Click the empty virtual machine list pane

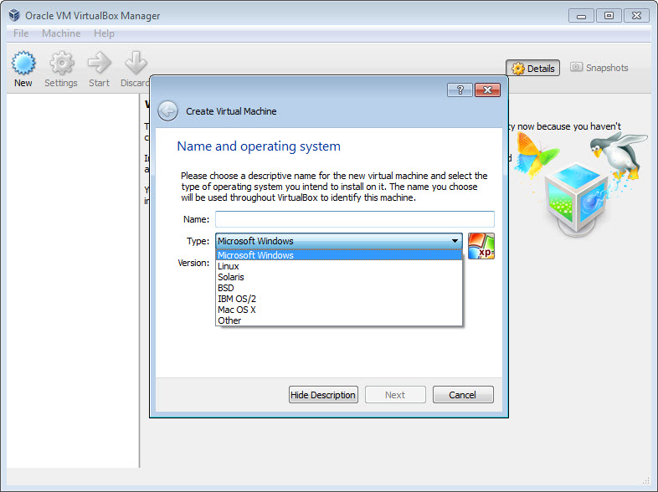[x=73, y=280]
